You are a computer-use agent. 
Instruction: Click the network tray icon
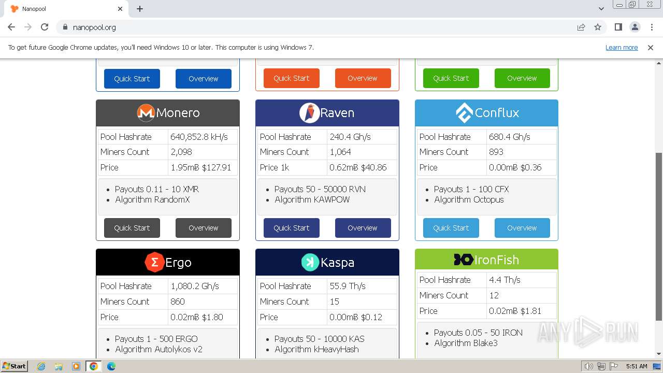[x=601, y=366]
